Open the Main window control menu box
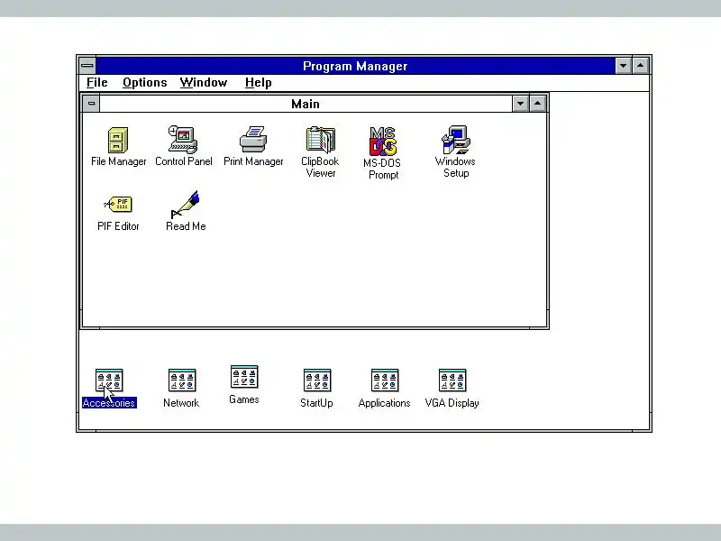 91,104
